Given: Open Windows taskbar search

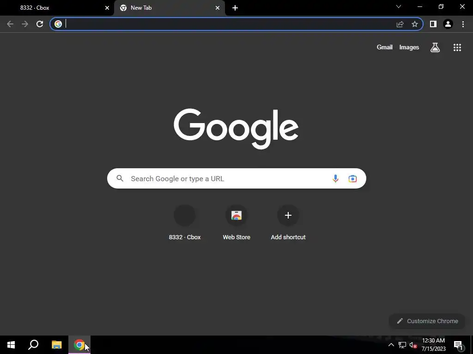Looking at the screenshot, I should 33,345.
